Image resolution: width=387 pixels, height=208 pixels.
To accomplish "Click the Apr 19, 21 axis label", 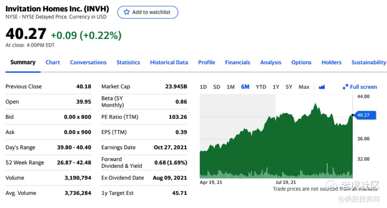I will click(211, 183).
